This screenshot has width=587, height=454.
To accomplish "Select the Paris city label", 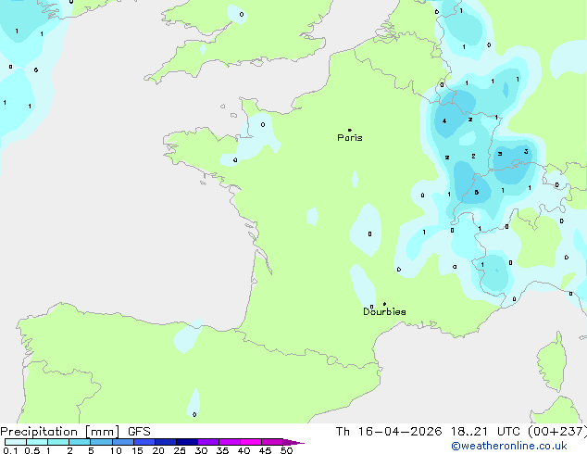I will tap(350, 138).
